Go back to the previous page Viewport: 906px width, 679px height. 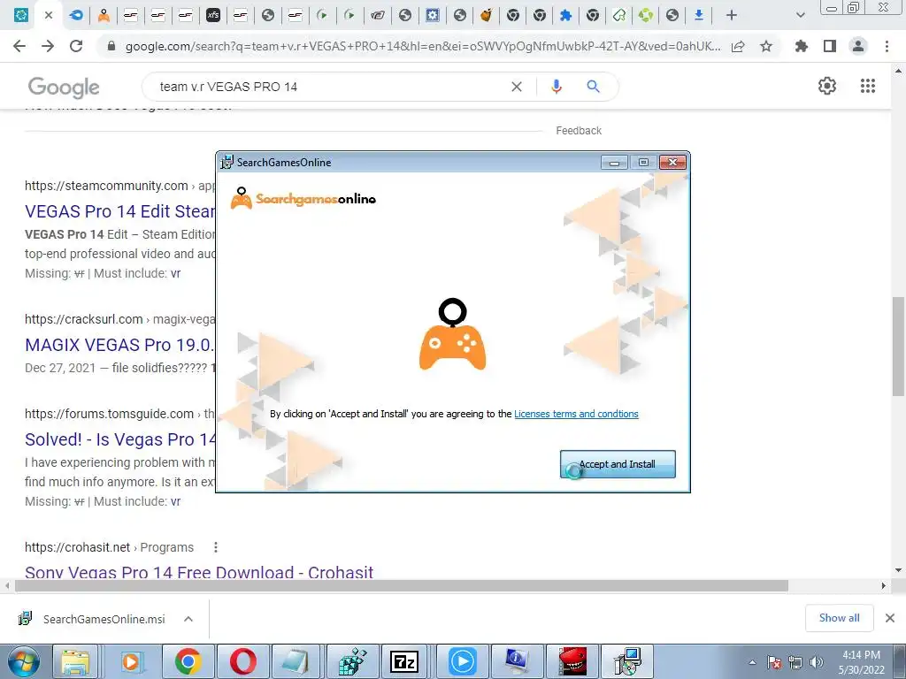pyautogui.click(x=19, y=46)
